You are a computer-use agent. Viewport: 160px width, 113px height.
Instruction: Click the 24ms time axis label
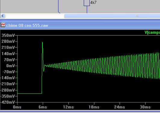coord(120,107)
